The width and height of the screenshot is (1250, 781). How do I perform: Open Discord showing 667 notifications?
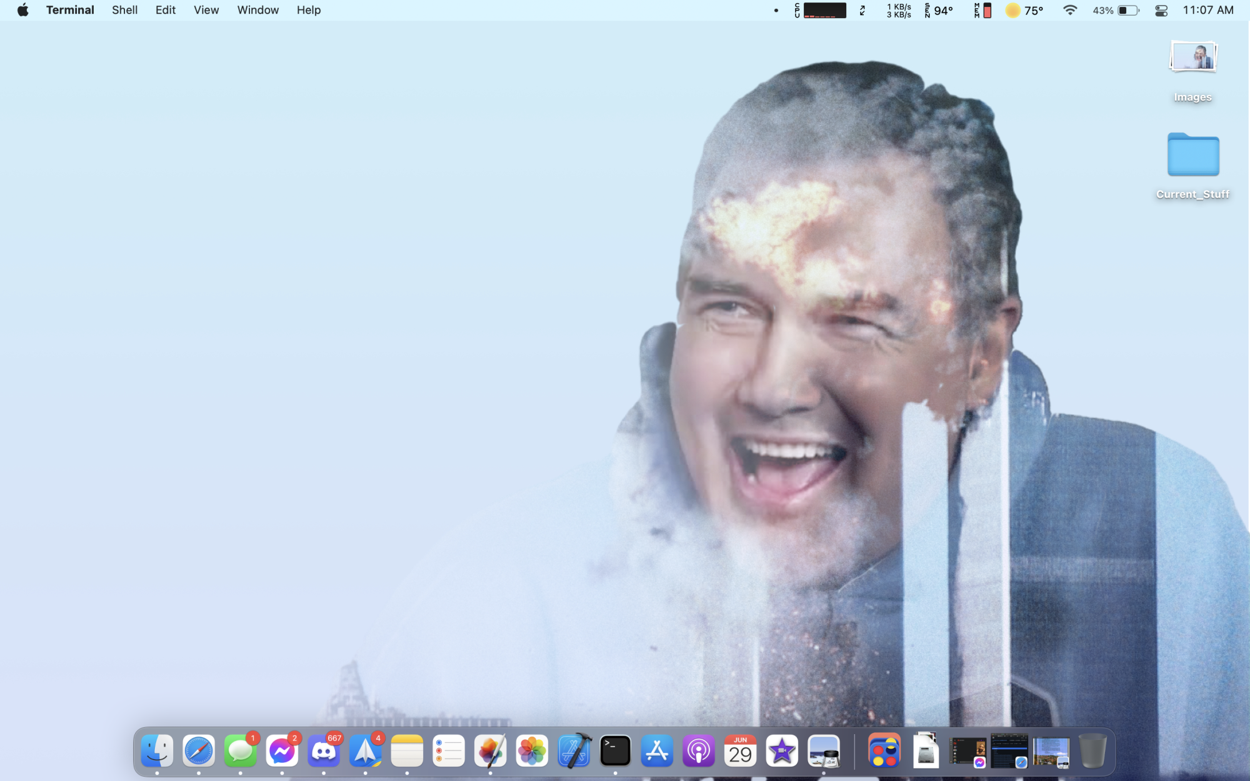coord(324,750)
